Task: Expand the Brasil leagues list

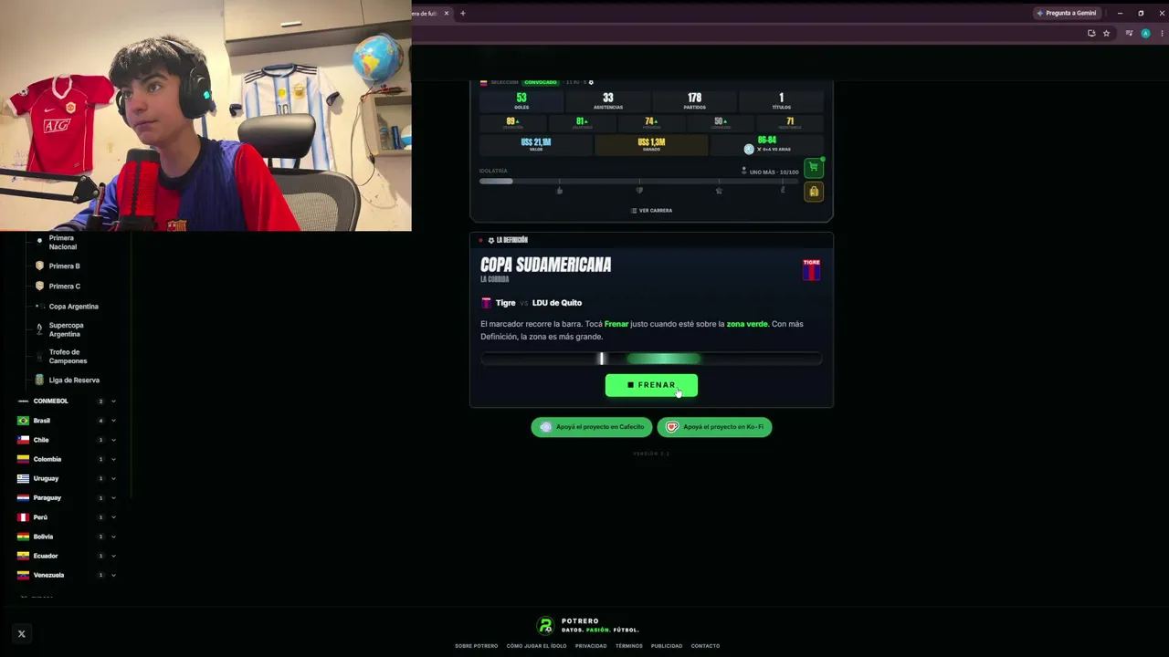Action: 113,421
